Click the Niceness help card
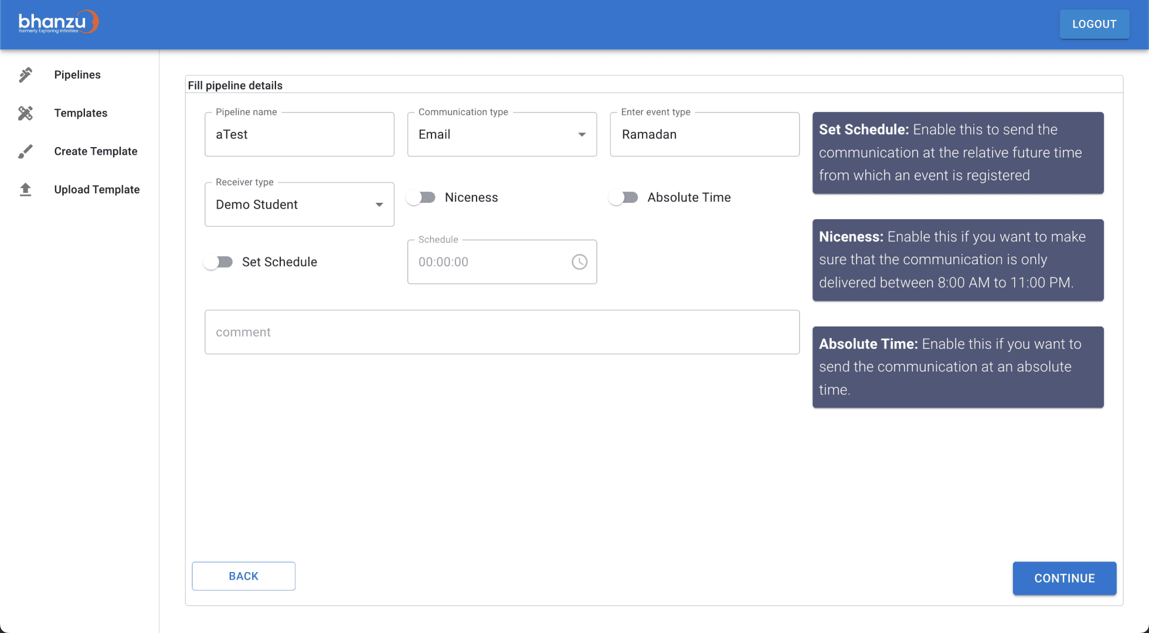The height and width of the screenshot is (633, 1149). (x=958, y=260)
